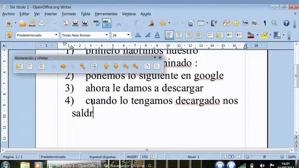Click Español (España) language in status bar
This screenshot has width=299, height=168.
pos(103,157)
